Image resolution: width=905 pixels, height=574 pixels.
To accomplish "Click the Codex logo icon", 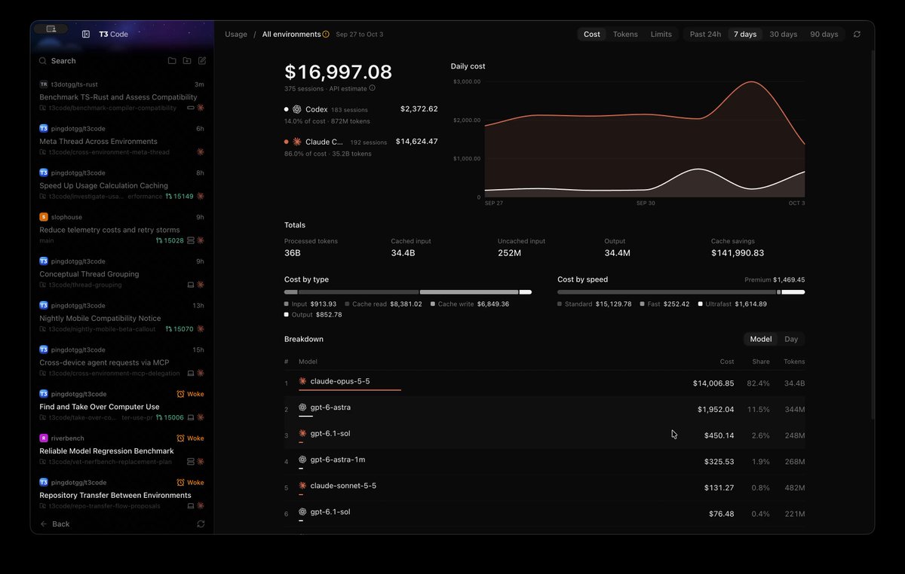I will pyautogui.click(x=297, y=109).
